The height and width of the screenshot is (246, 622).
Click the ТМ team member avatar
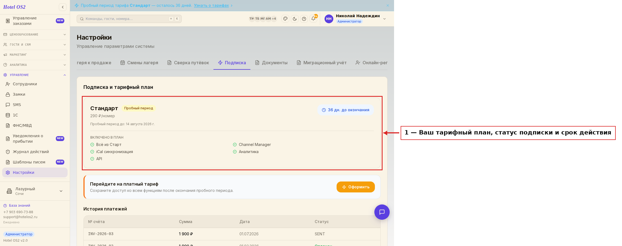[x=251, y=19]
